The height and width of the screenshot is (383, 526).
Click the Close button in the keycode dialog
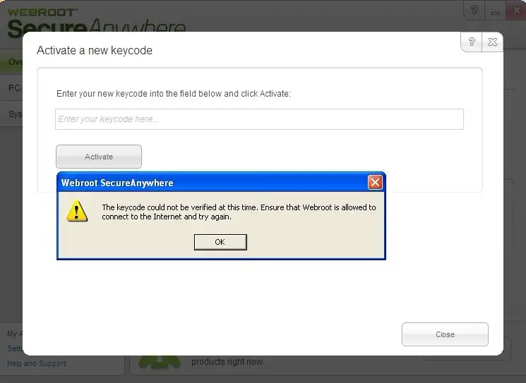point(445,334)
